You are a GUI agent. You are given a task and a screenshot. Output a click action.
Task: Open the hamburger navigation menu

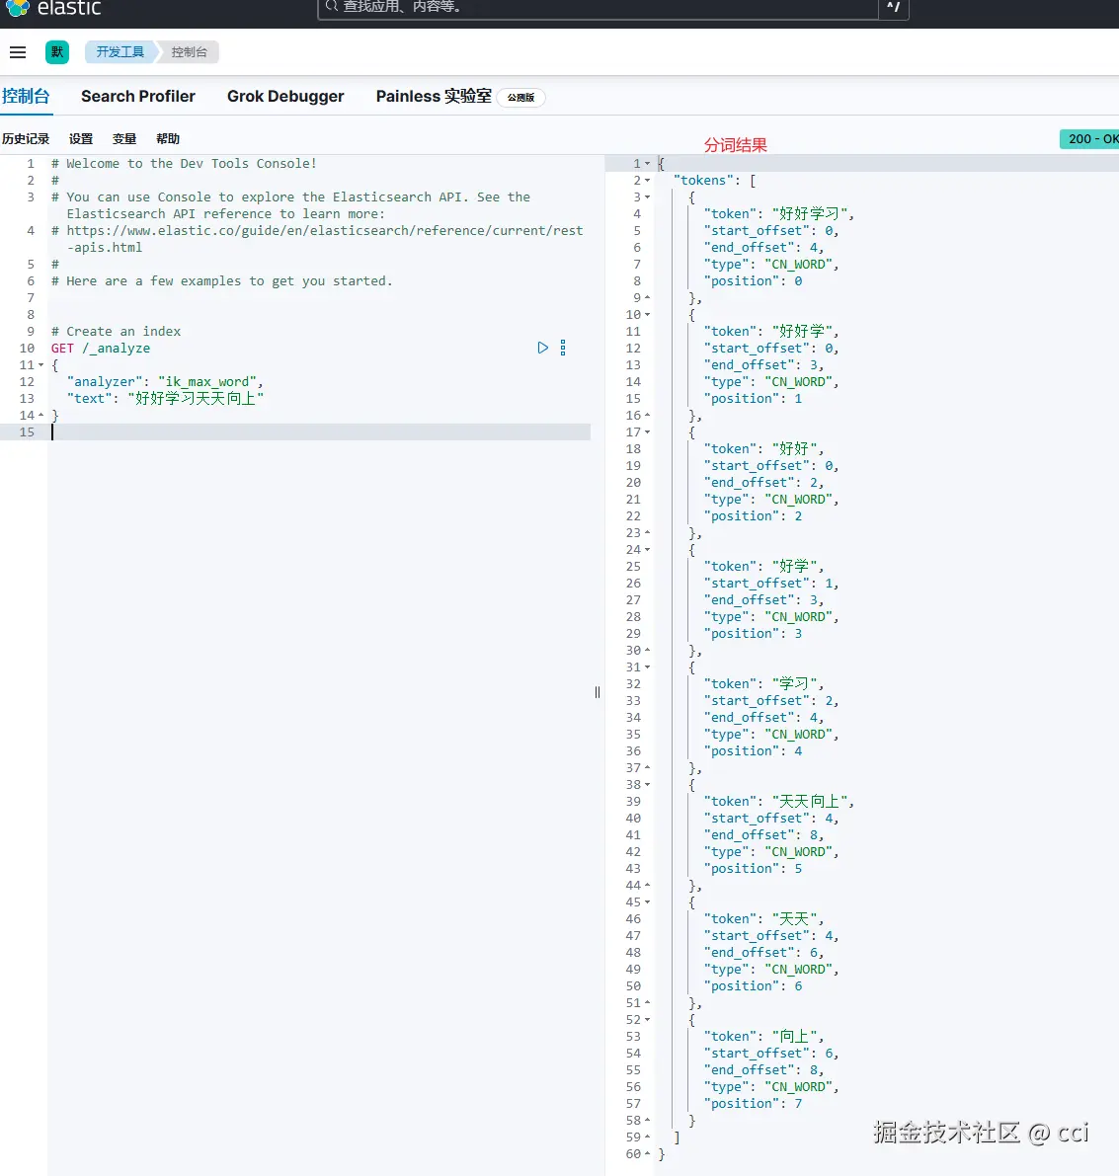pos(18,51)
